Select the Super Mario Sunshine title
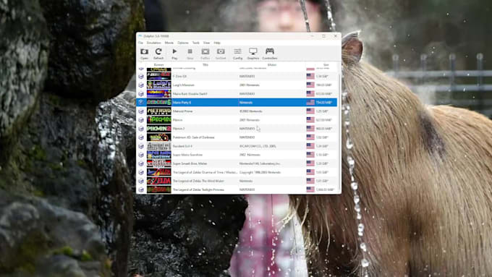The width and height of the screenshot is (492, 277). coord(187,155)
